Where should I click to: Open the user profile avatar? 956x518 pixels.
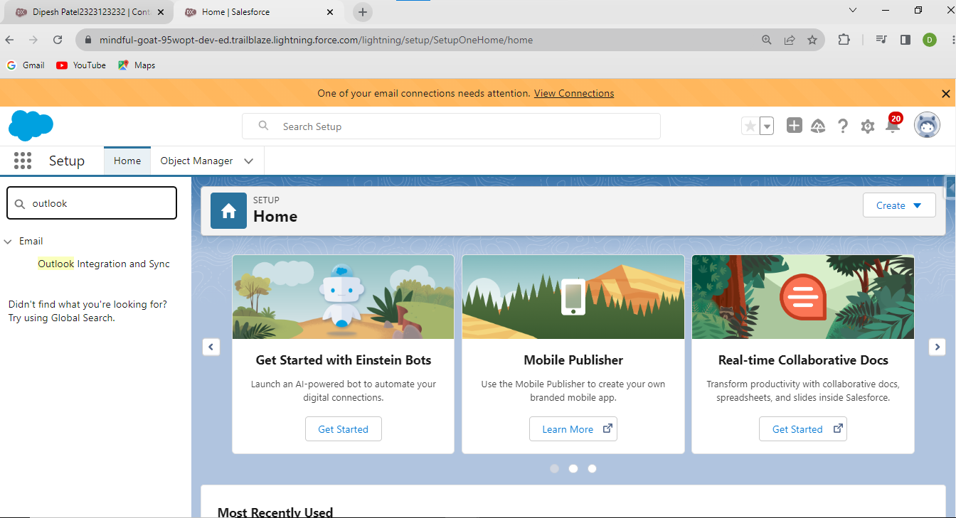point(926,126)
